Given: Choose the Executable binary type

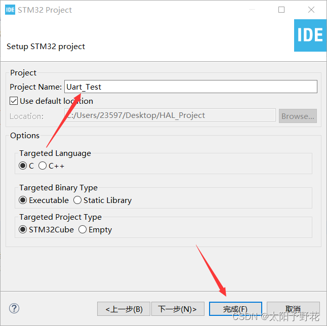Looking at the screenshot, I should click(22, 200).
